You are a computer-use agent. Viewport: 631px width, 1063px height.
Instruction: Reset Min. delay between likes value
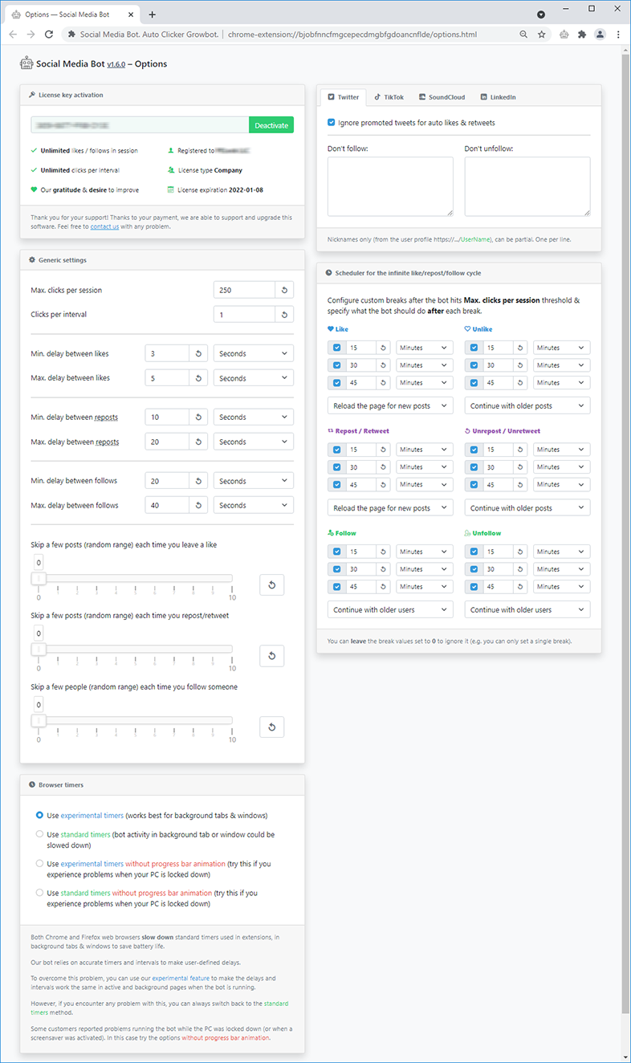tap(198, 353)
